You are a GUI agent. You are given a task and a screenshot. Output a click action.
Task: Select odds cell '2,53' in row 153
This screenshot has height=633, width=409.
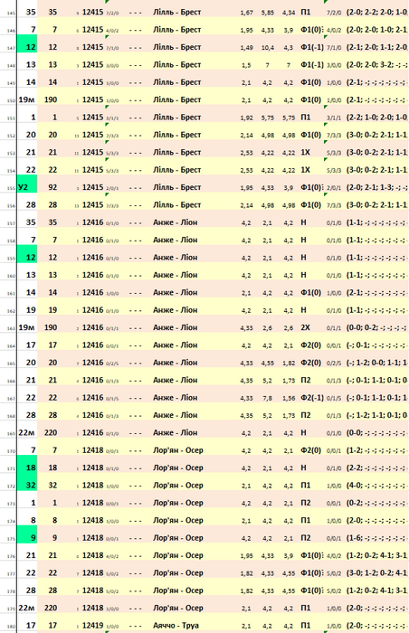pos(246,153)
